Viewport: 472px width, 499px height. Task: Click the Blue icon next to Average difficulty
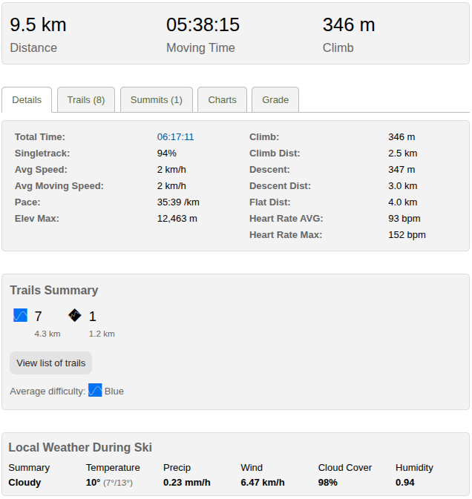[x=95, y=390]
